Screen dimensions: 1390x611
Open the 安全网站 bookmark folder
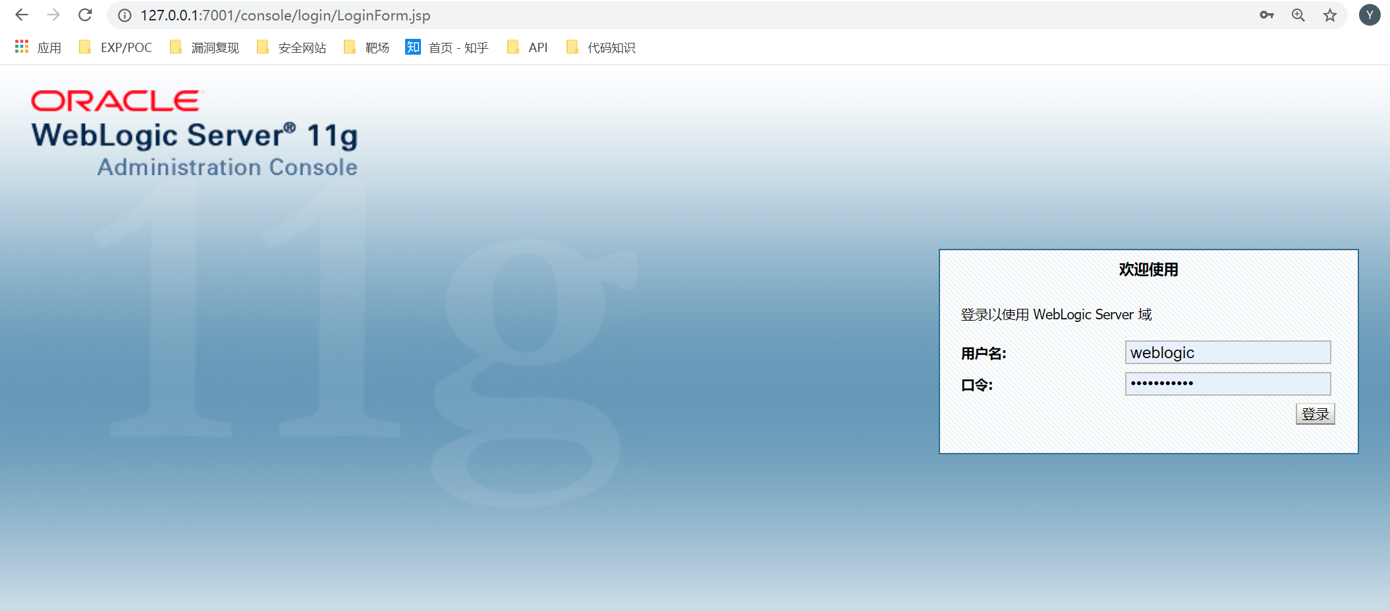291,47
